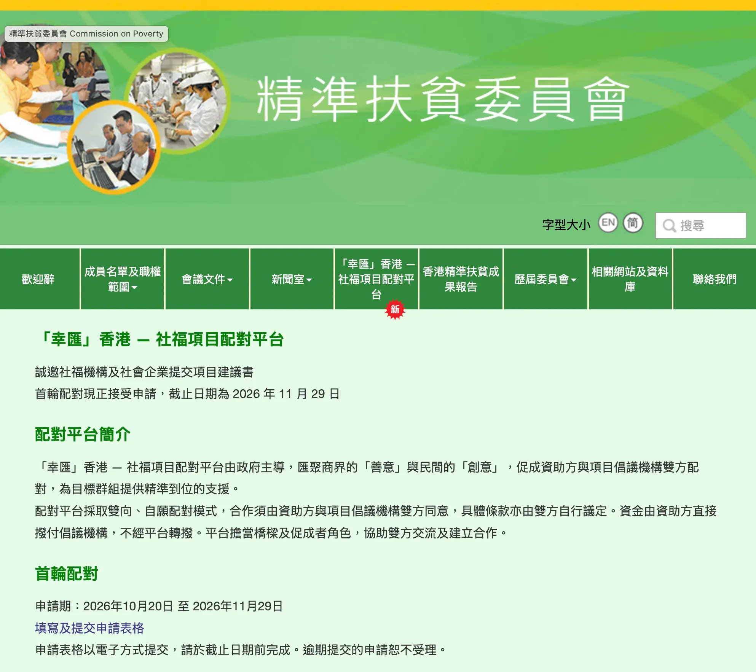Focus the 搜尋 search input field
The height and width of the screenshot is (672, 756).
(700, 226)
